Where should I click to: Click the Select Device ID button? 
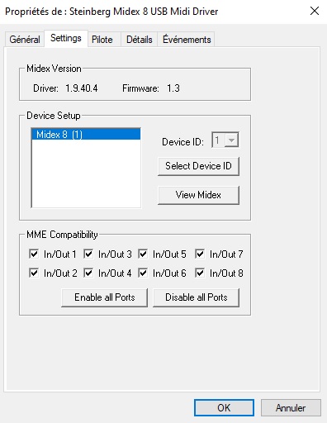pyautogui.click(x=198, y=166)
